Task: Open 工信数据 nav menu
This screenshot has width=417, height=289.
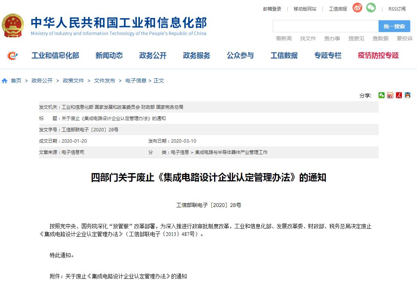Action: pos(284,55)
